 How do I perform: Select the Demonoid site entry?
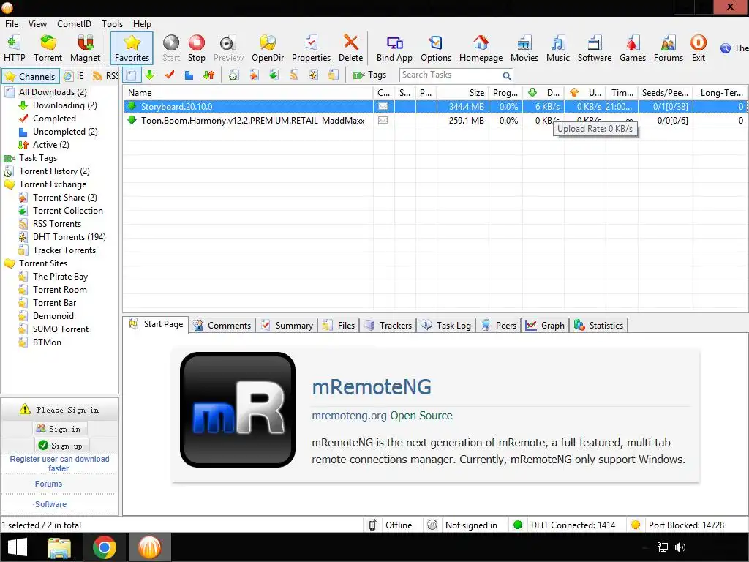53,316
